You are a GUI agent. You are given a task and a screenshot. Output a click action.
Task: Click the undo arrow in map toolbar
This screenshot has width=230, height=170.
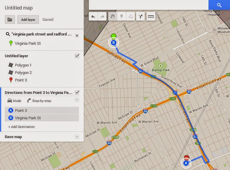pyautogui.click(x=93, y=16)
